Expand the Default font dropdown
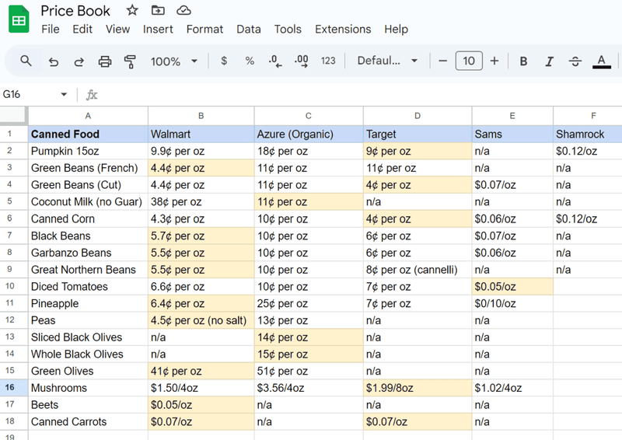 tap(387, 61)
